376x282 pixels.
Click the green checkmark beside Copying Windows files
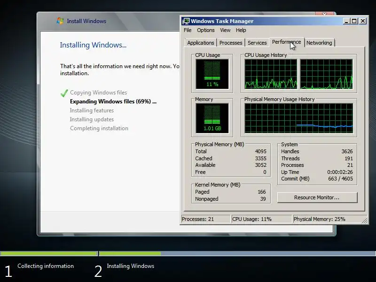(x=64, y=93)
